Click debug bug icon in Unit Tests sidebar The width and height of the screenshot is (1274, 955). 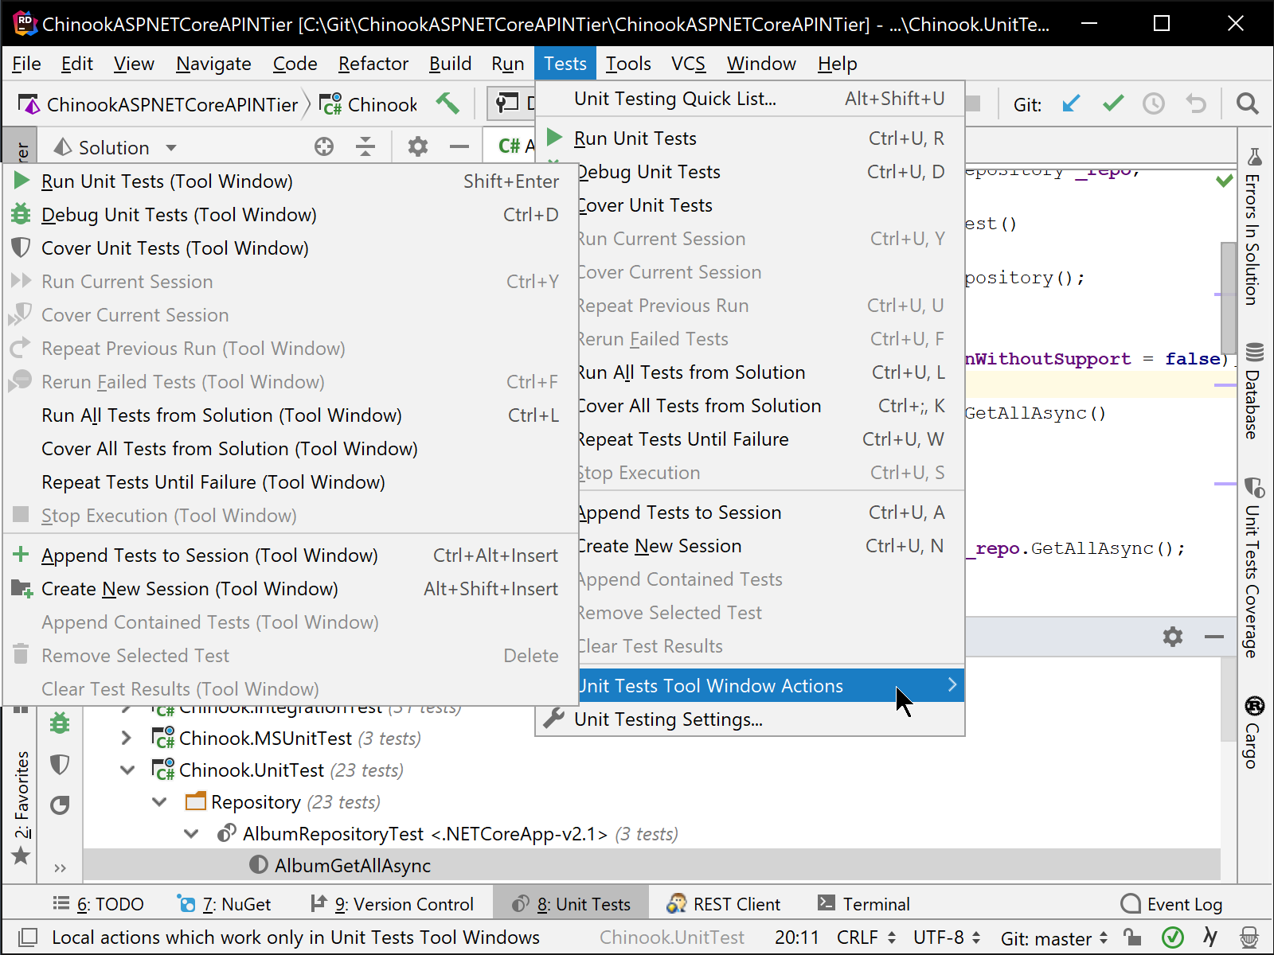(60, 723)
